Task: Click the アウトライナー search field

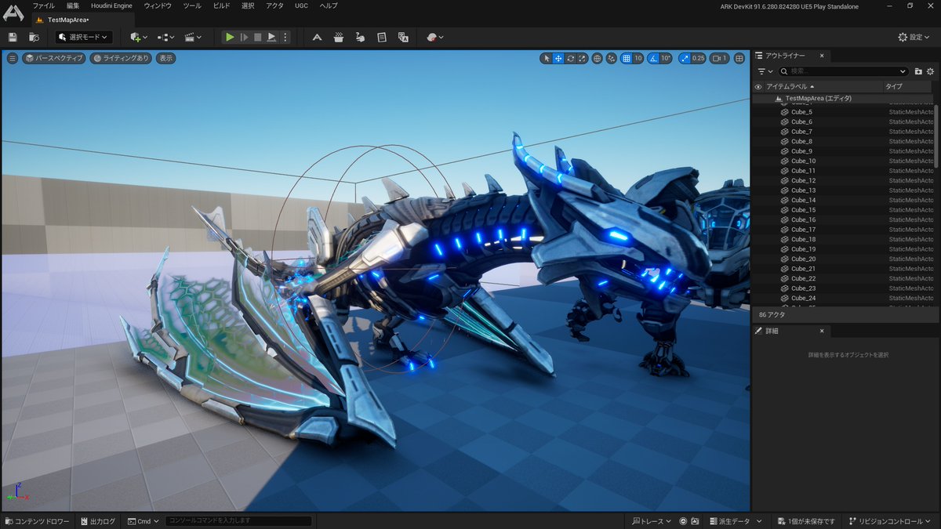Action: (x=844, y=71)
